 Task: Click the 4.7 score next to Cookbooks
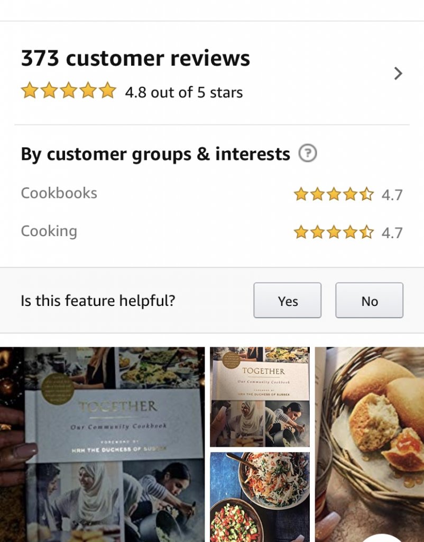[392, 195]
